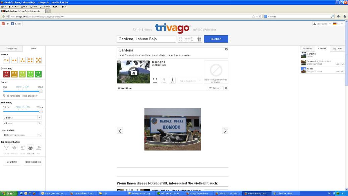Click the Firefox back arrow button
Screen dimensions: 348x196
click(4, 16)
